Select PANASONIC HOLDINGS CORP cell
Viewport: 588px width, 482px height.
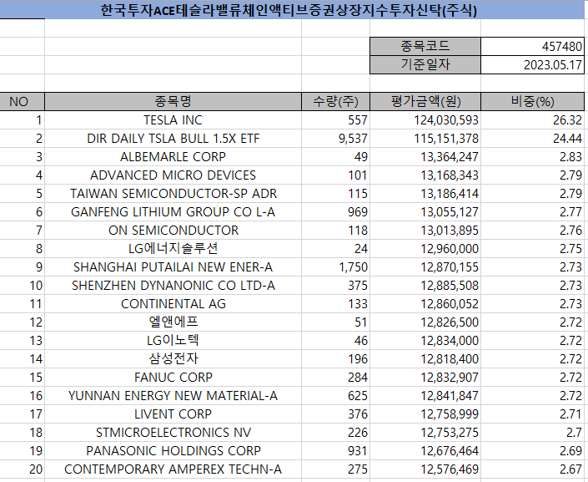(x=173, y=452)
